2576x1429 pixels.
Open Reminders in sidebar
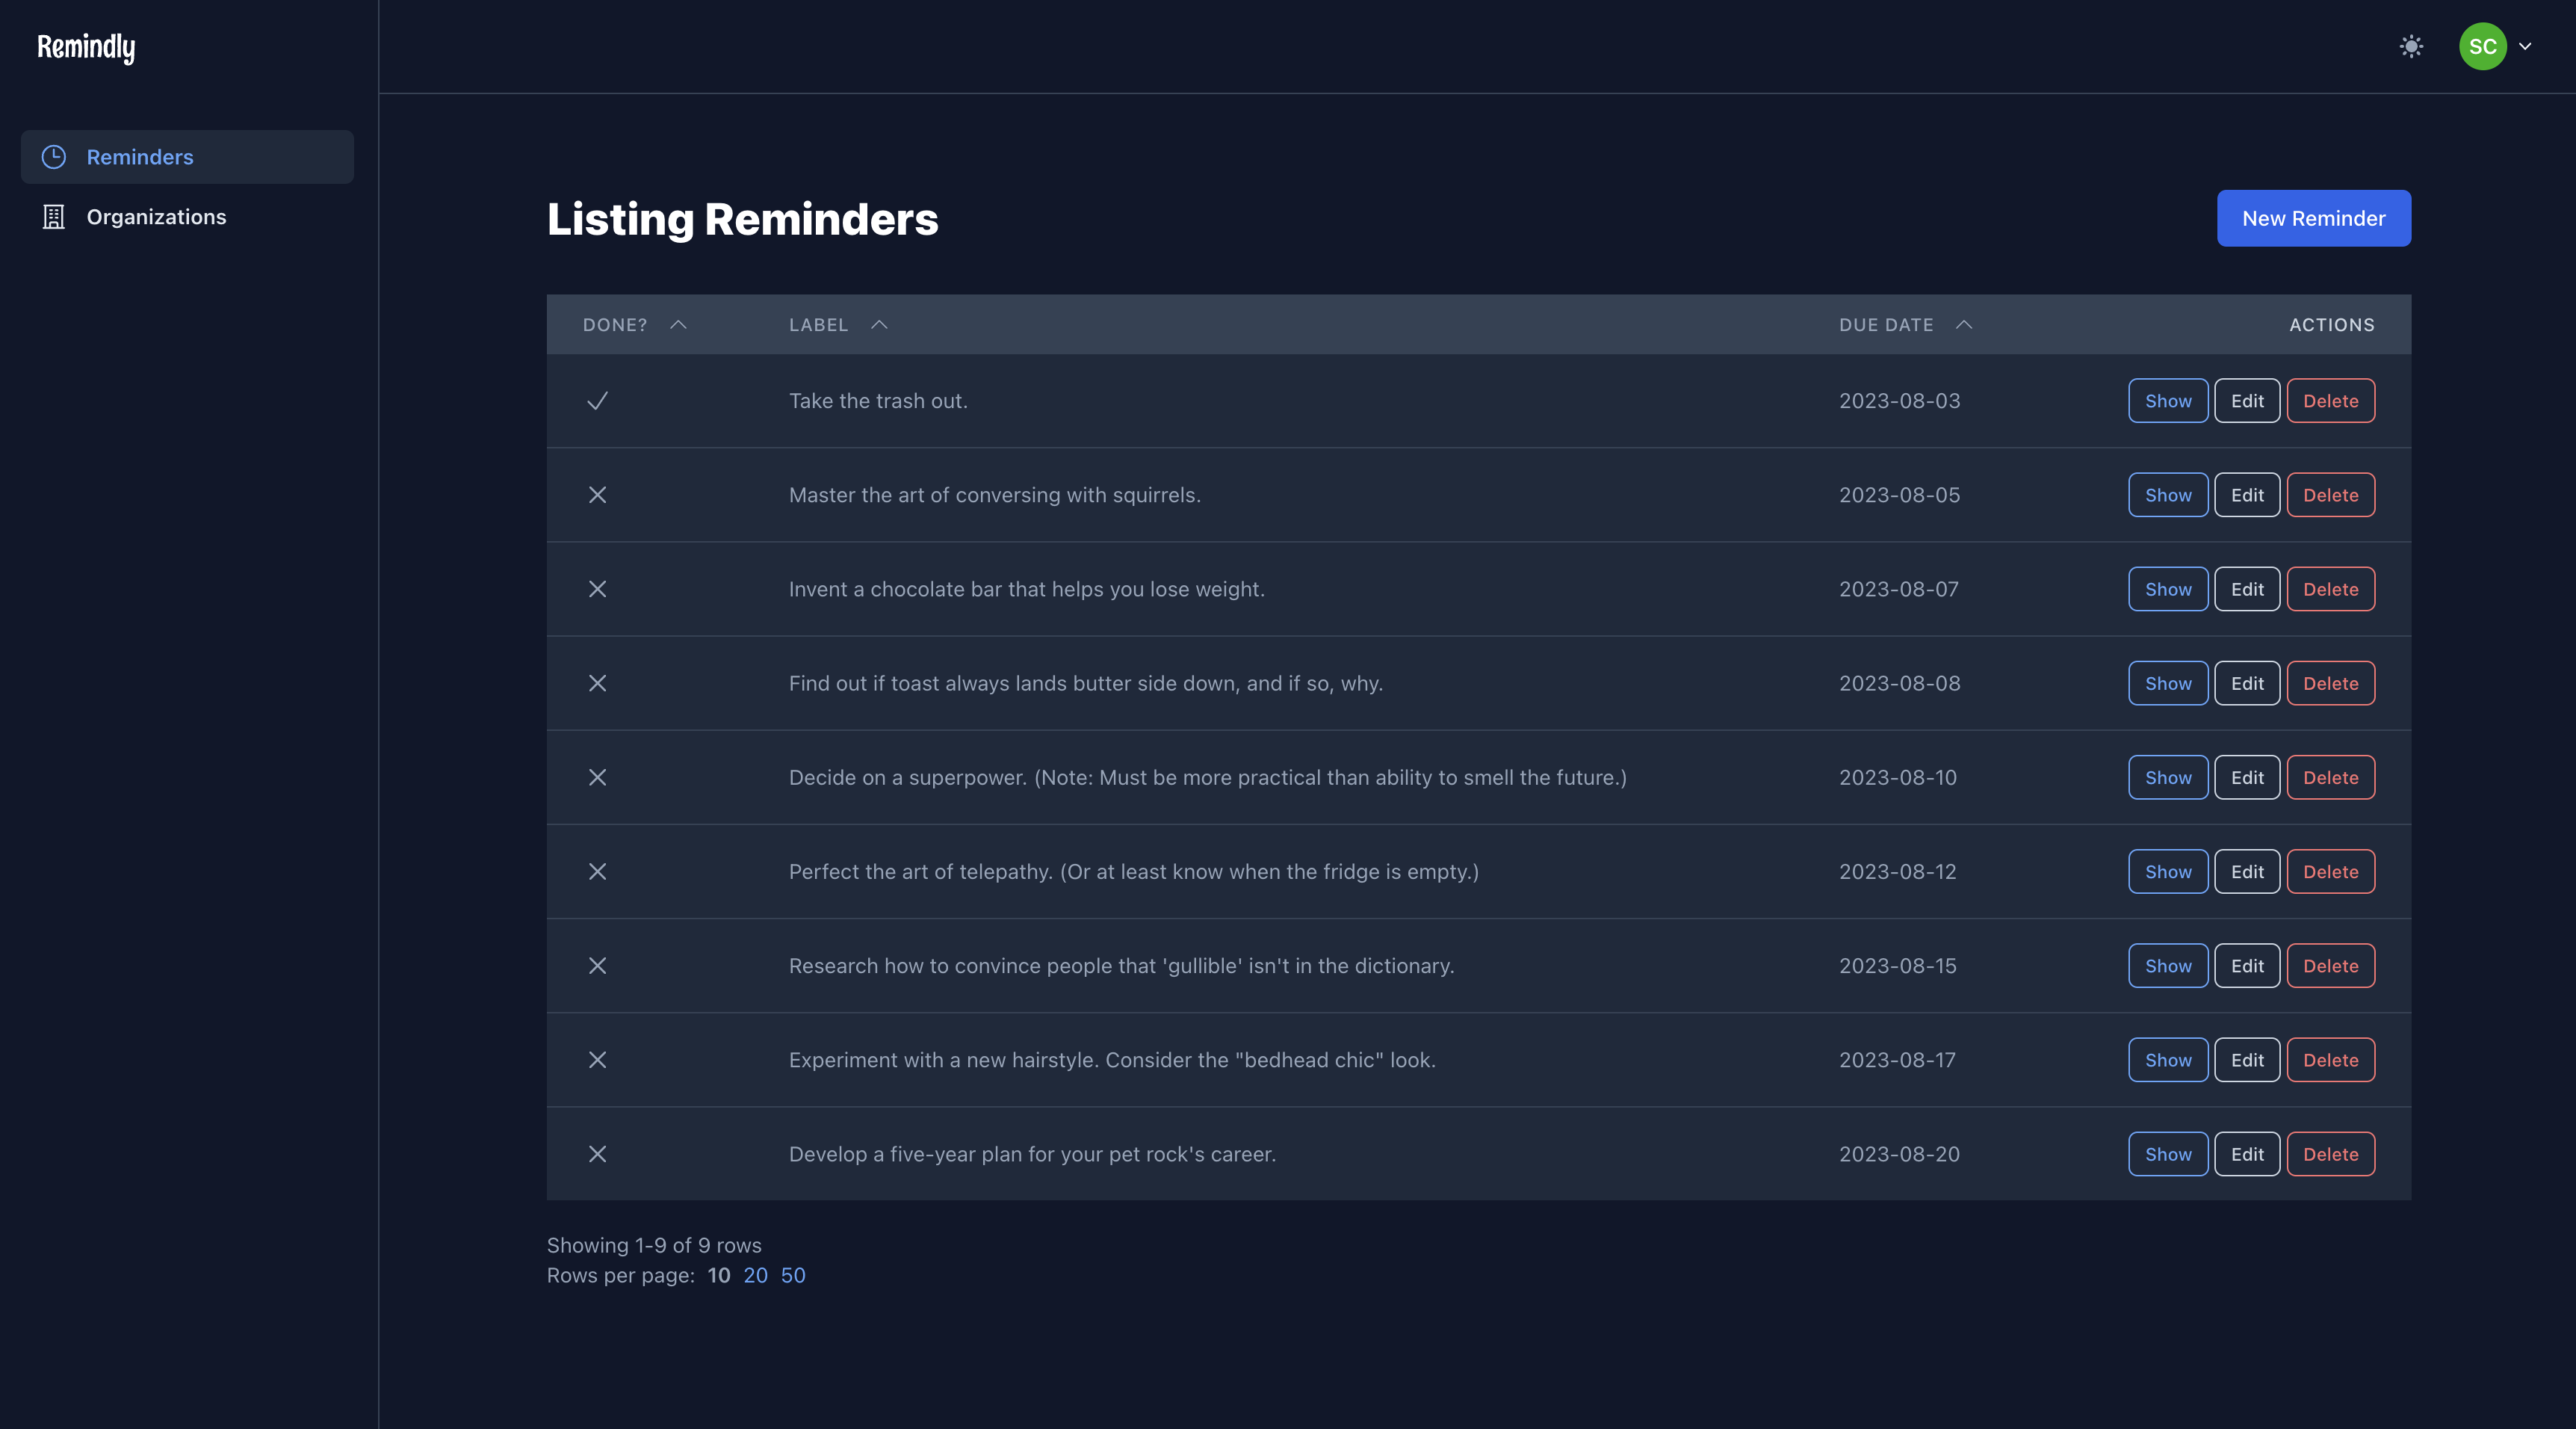(x=140, y=157)
